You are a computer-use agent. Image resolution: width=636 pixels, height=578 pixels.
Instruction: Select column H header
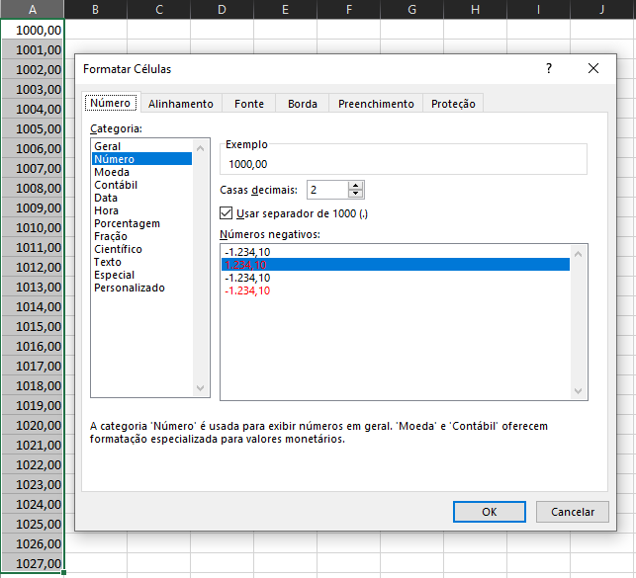click(476, 9)
